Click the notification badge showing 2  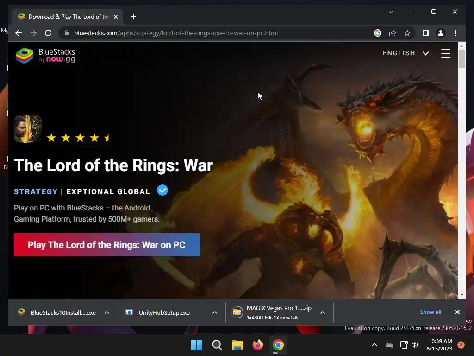coord(461,345)
